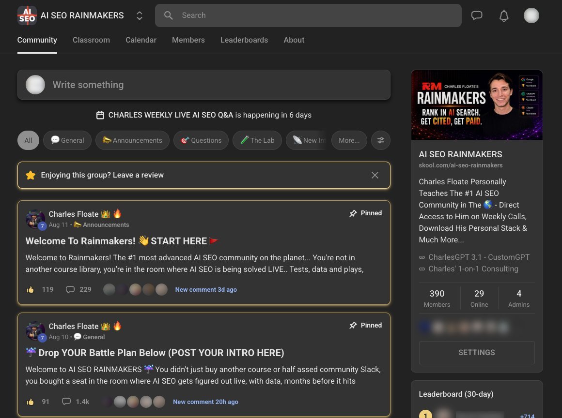Go to the Members tab
The width and height of the screenshot is (562, 418).
pos(188,40)
